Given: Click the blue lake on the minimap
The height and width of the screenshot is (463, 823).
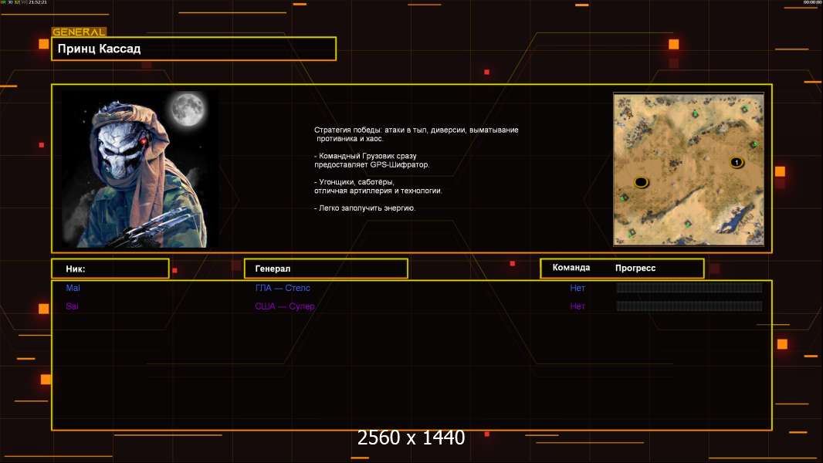Looking at the screenshot, I should pos(730,223).
